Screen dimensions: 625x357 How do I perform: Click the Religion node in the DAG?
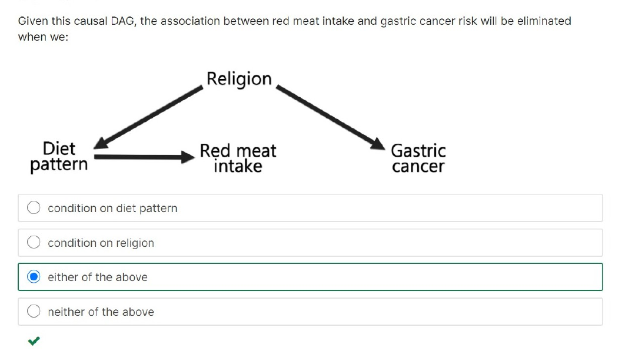point(239,78)
